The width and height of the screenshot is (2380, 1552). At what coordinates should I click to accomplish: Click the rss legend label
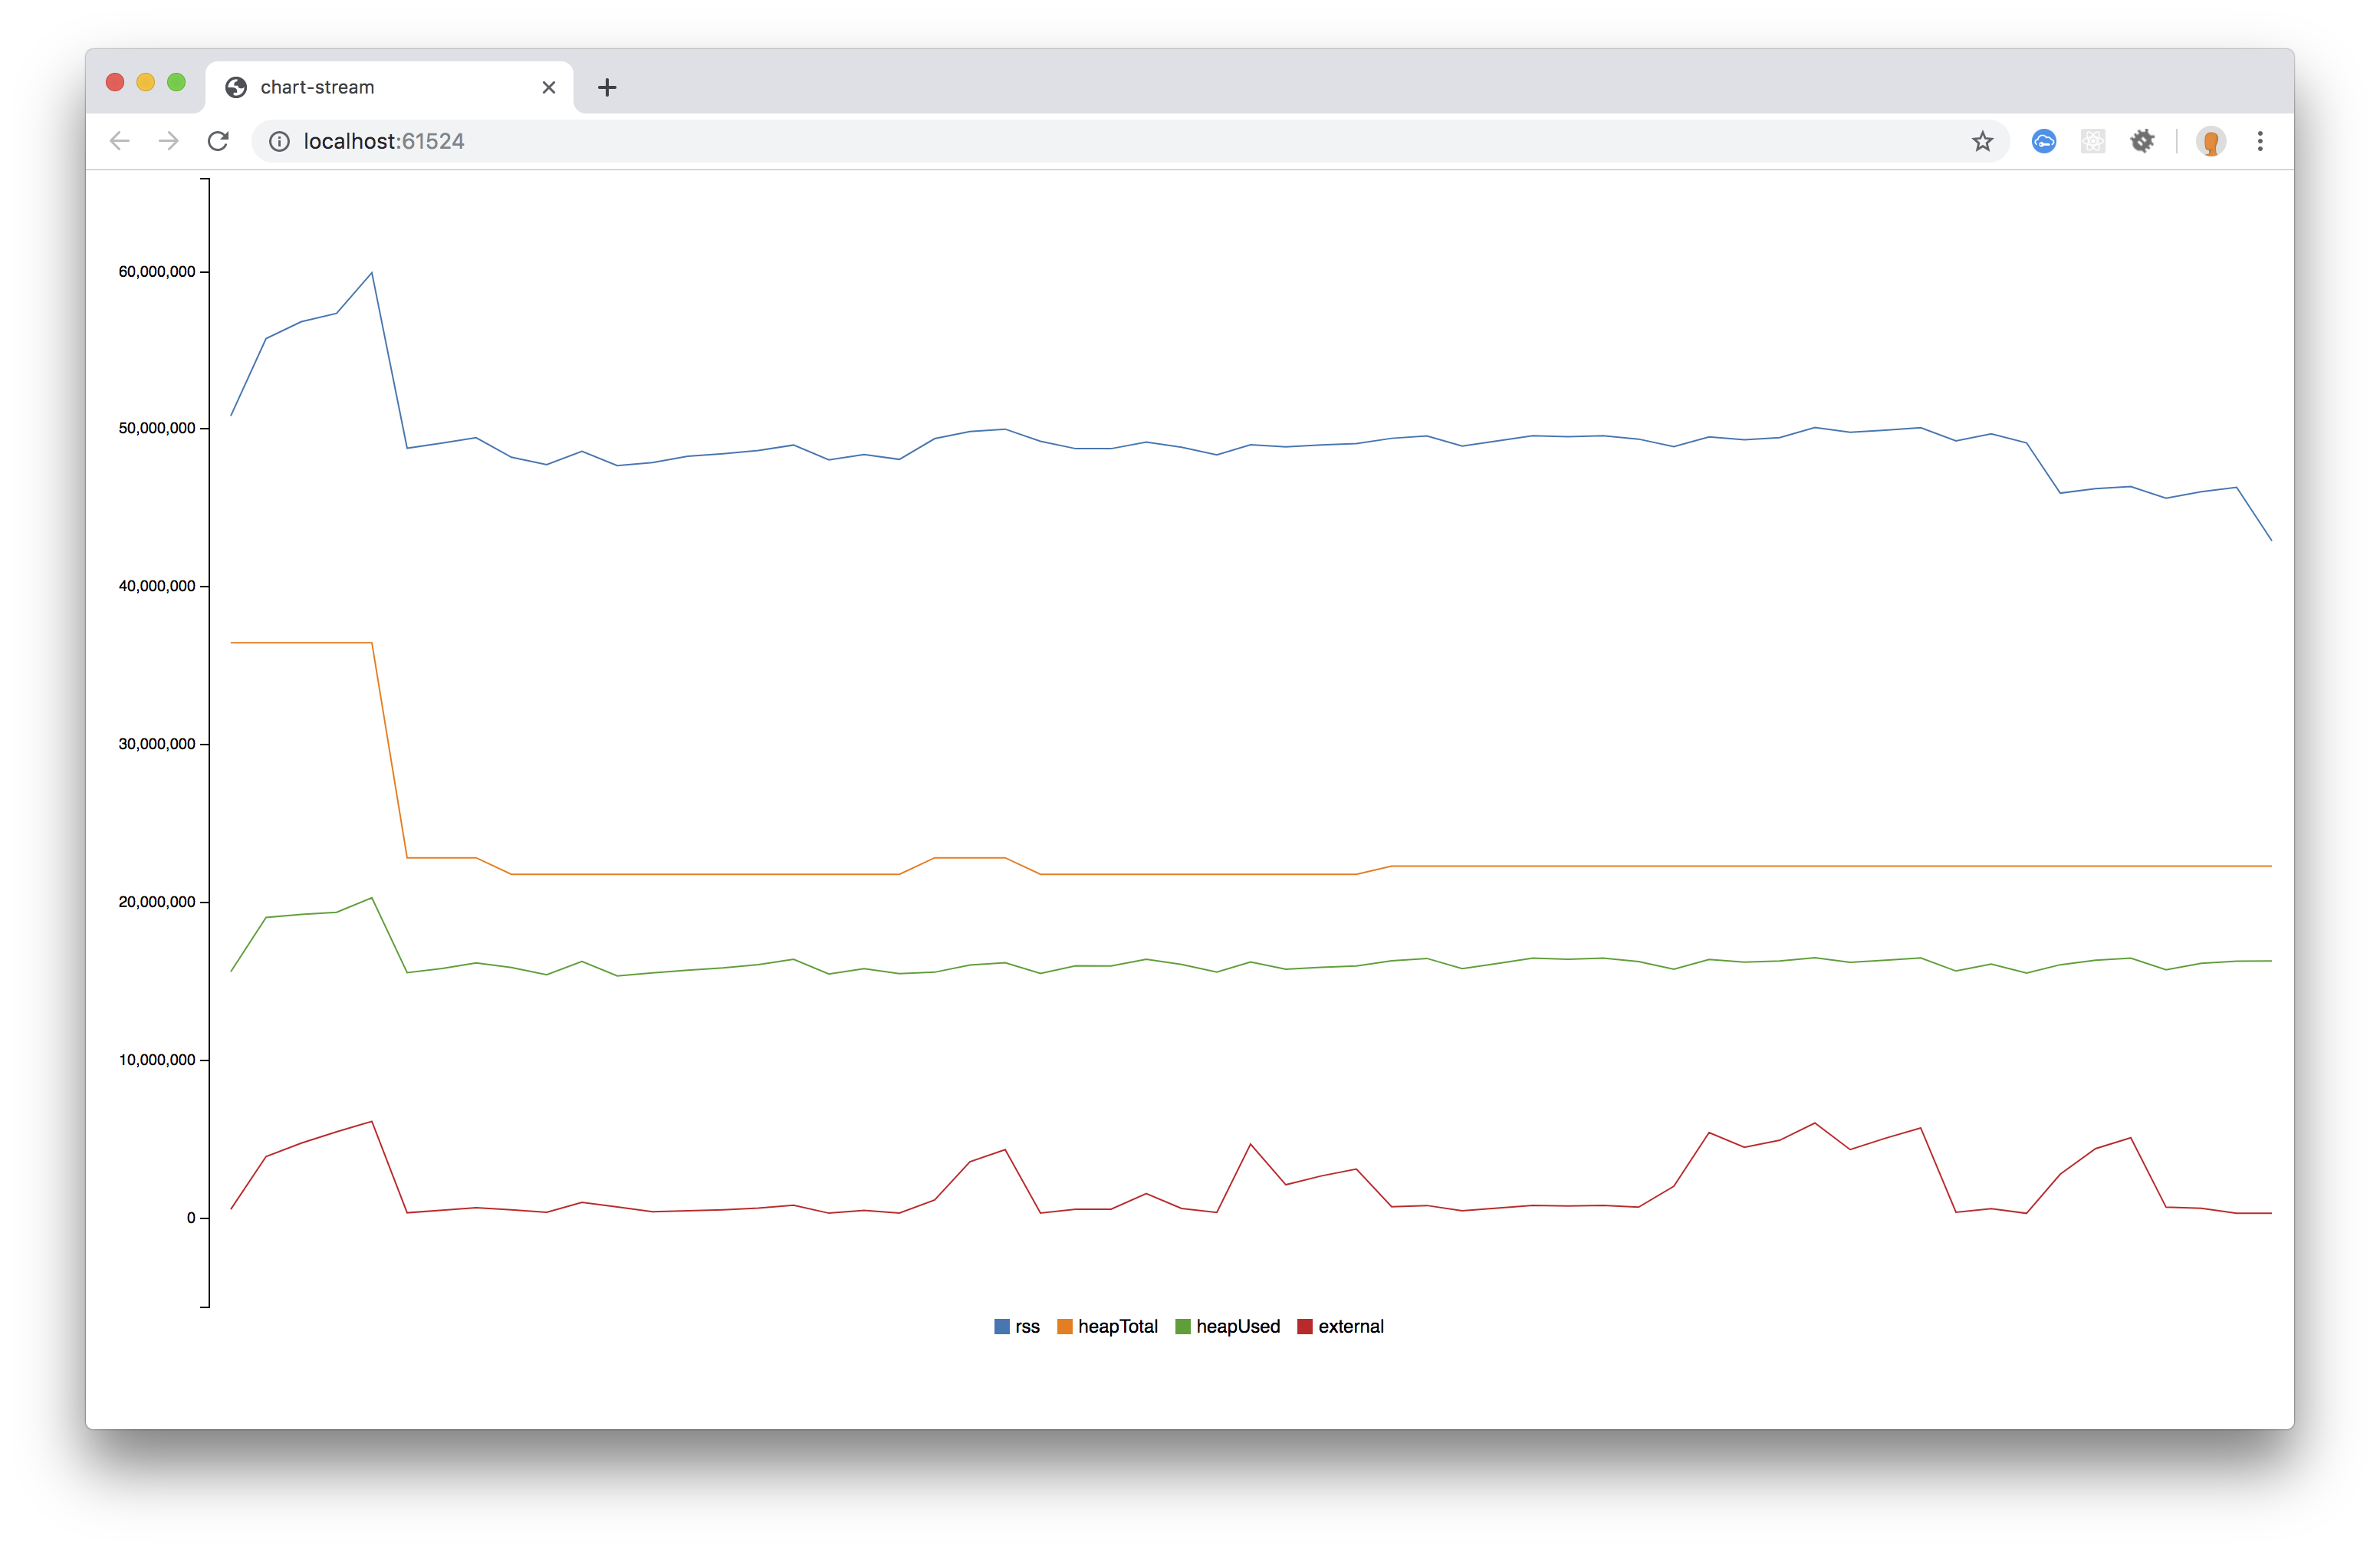(x=1027, y=1327)
